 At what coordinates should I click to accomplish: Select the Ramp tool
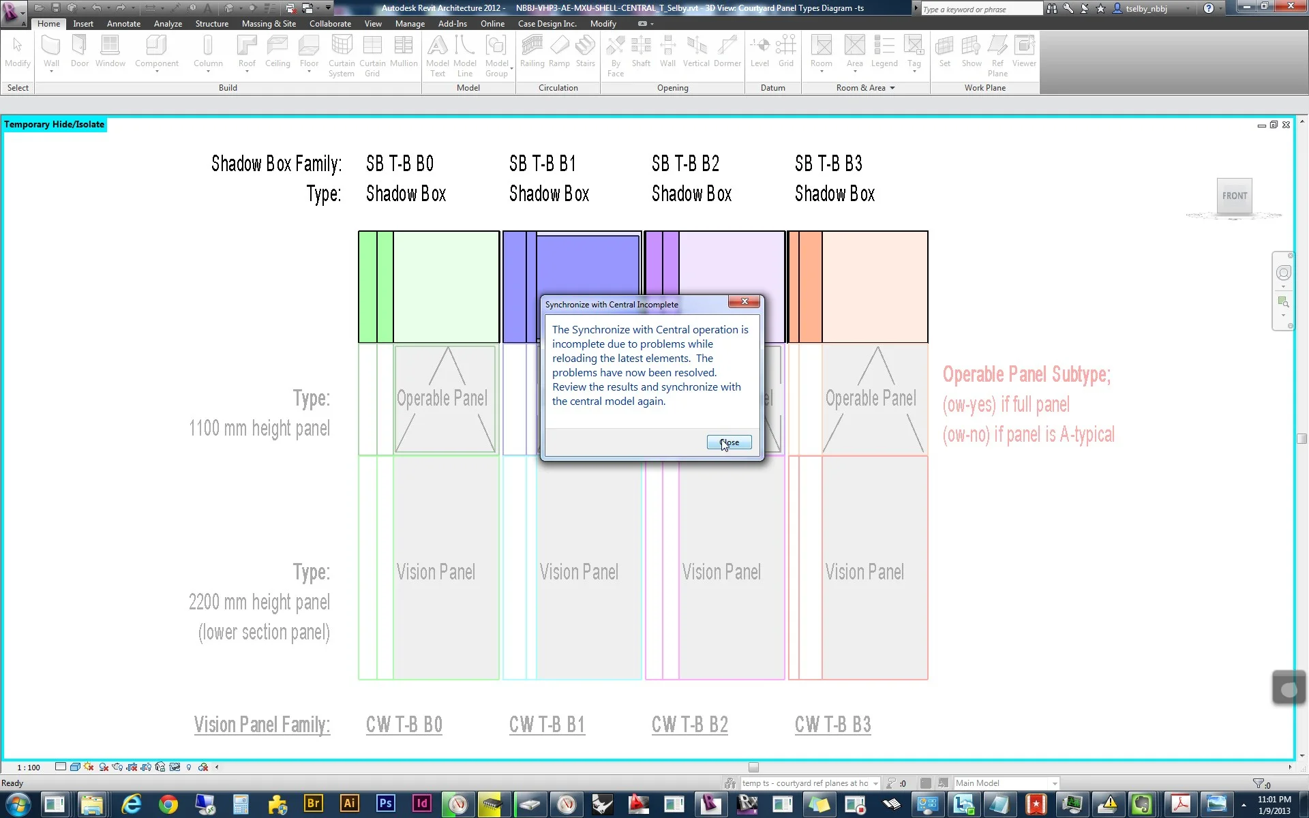tap(559, 52)
